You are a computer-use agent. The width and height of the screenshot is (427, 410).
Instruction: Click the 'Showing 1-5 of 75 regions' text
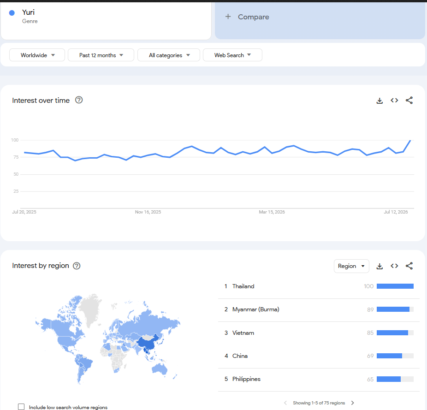[x=319, y=403]
